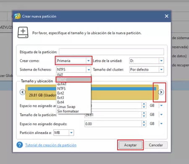Viewport: 189px width, 164px height.
Task: Open GB unit dropdown for partition size
Action: click(x=161, y=115)
